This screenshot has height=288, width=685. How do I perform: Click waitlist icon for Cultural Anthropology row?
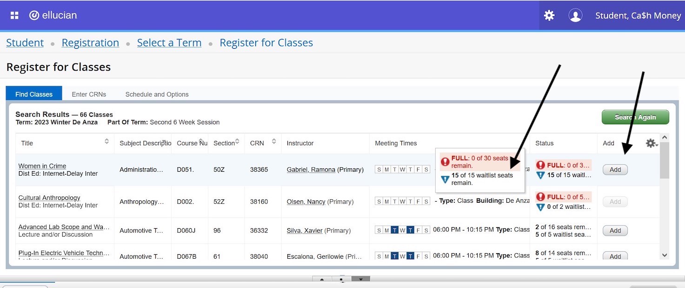coord(540,207)
